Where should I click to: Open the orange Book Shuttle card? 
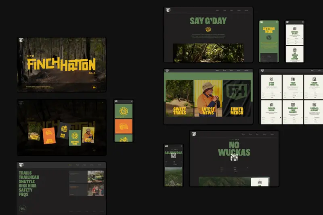point(49,136)
